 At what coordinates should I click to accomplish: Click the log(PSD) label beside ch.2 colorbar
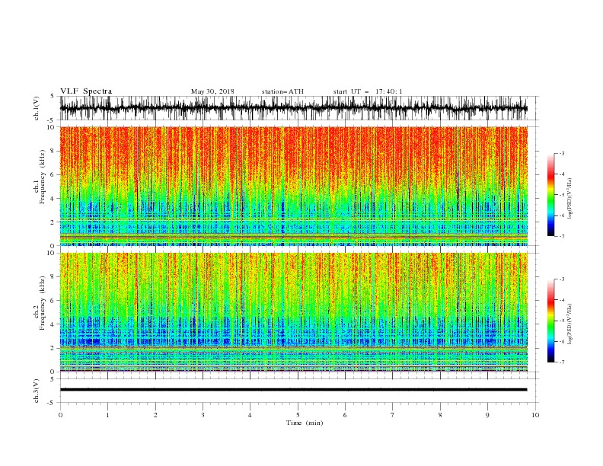(x=569, y=324)
